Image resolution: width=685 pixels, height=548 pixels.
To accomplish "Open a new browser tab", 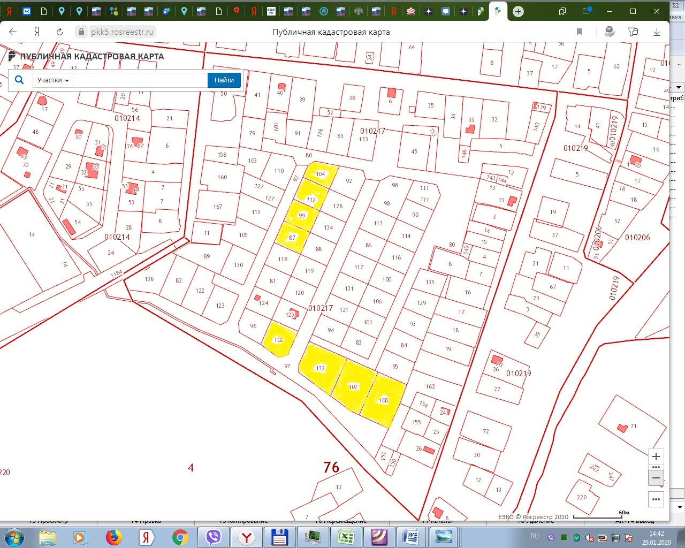I will 518,11.
